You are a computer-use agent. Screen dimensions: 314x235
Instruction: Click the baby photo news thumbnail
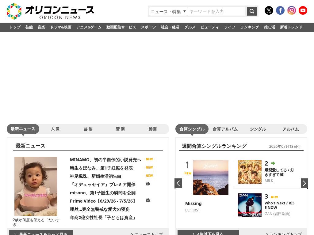pos(36,186)
